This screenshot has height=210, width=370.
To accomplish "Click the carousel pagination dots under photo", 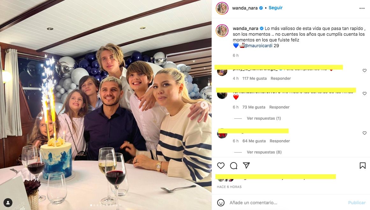I will [x=102, y=205].
